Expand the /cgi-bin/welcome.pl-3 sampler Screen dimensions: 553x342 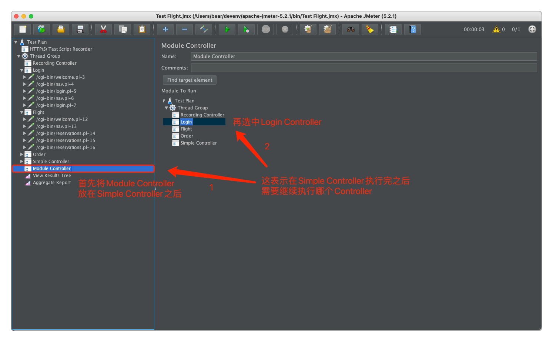[25, 77]
